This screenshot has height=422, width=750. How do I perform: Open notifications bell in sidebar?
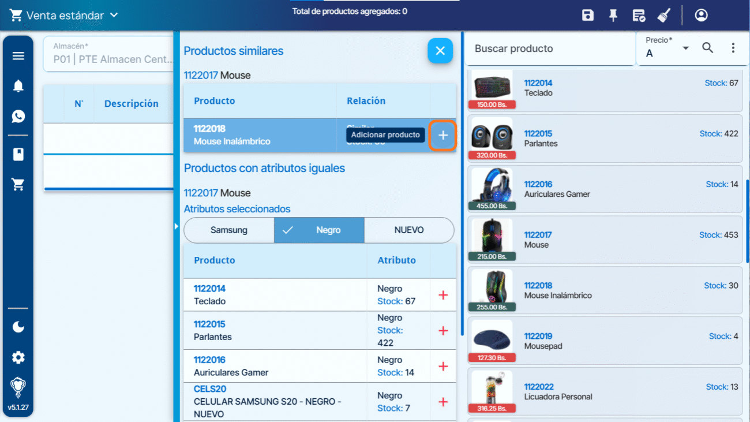click(x=18, y=87)
